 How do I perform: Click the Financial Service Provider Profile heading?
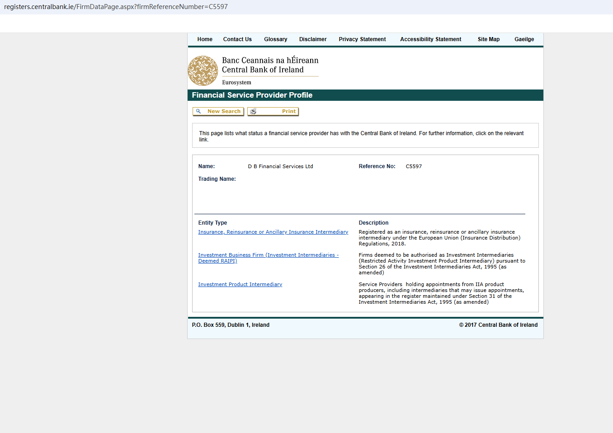[x=252, y=95]
